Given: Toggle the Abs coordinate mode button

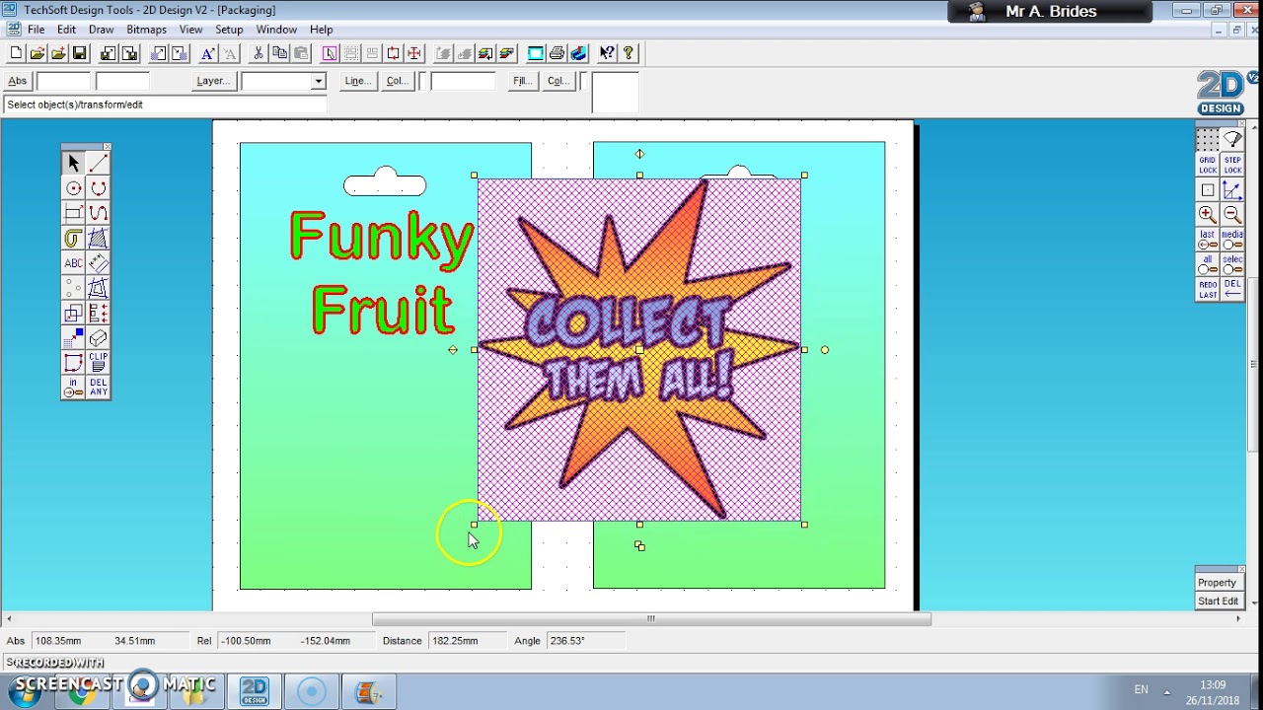Looking at the screenshot, I should pyautogui.click(x=18, y=81).
